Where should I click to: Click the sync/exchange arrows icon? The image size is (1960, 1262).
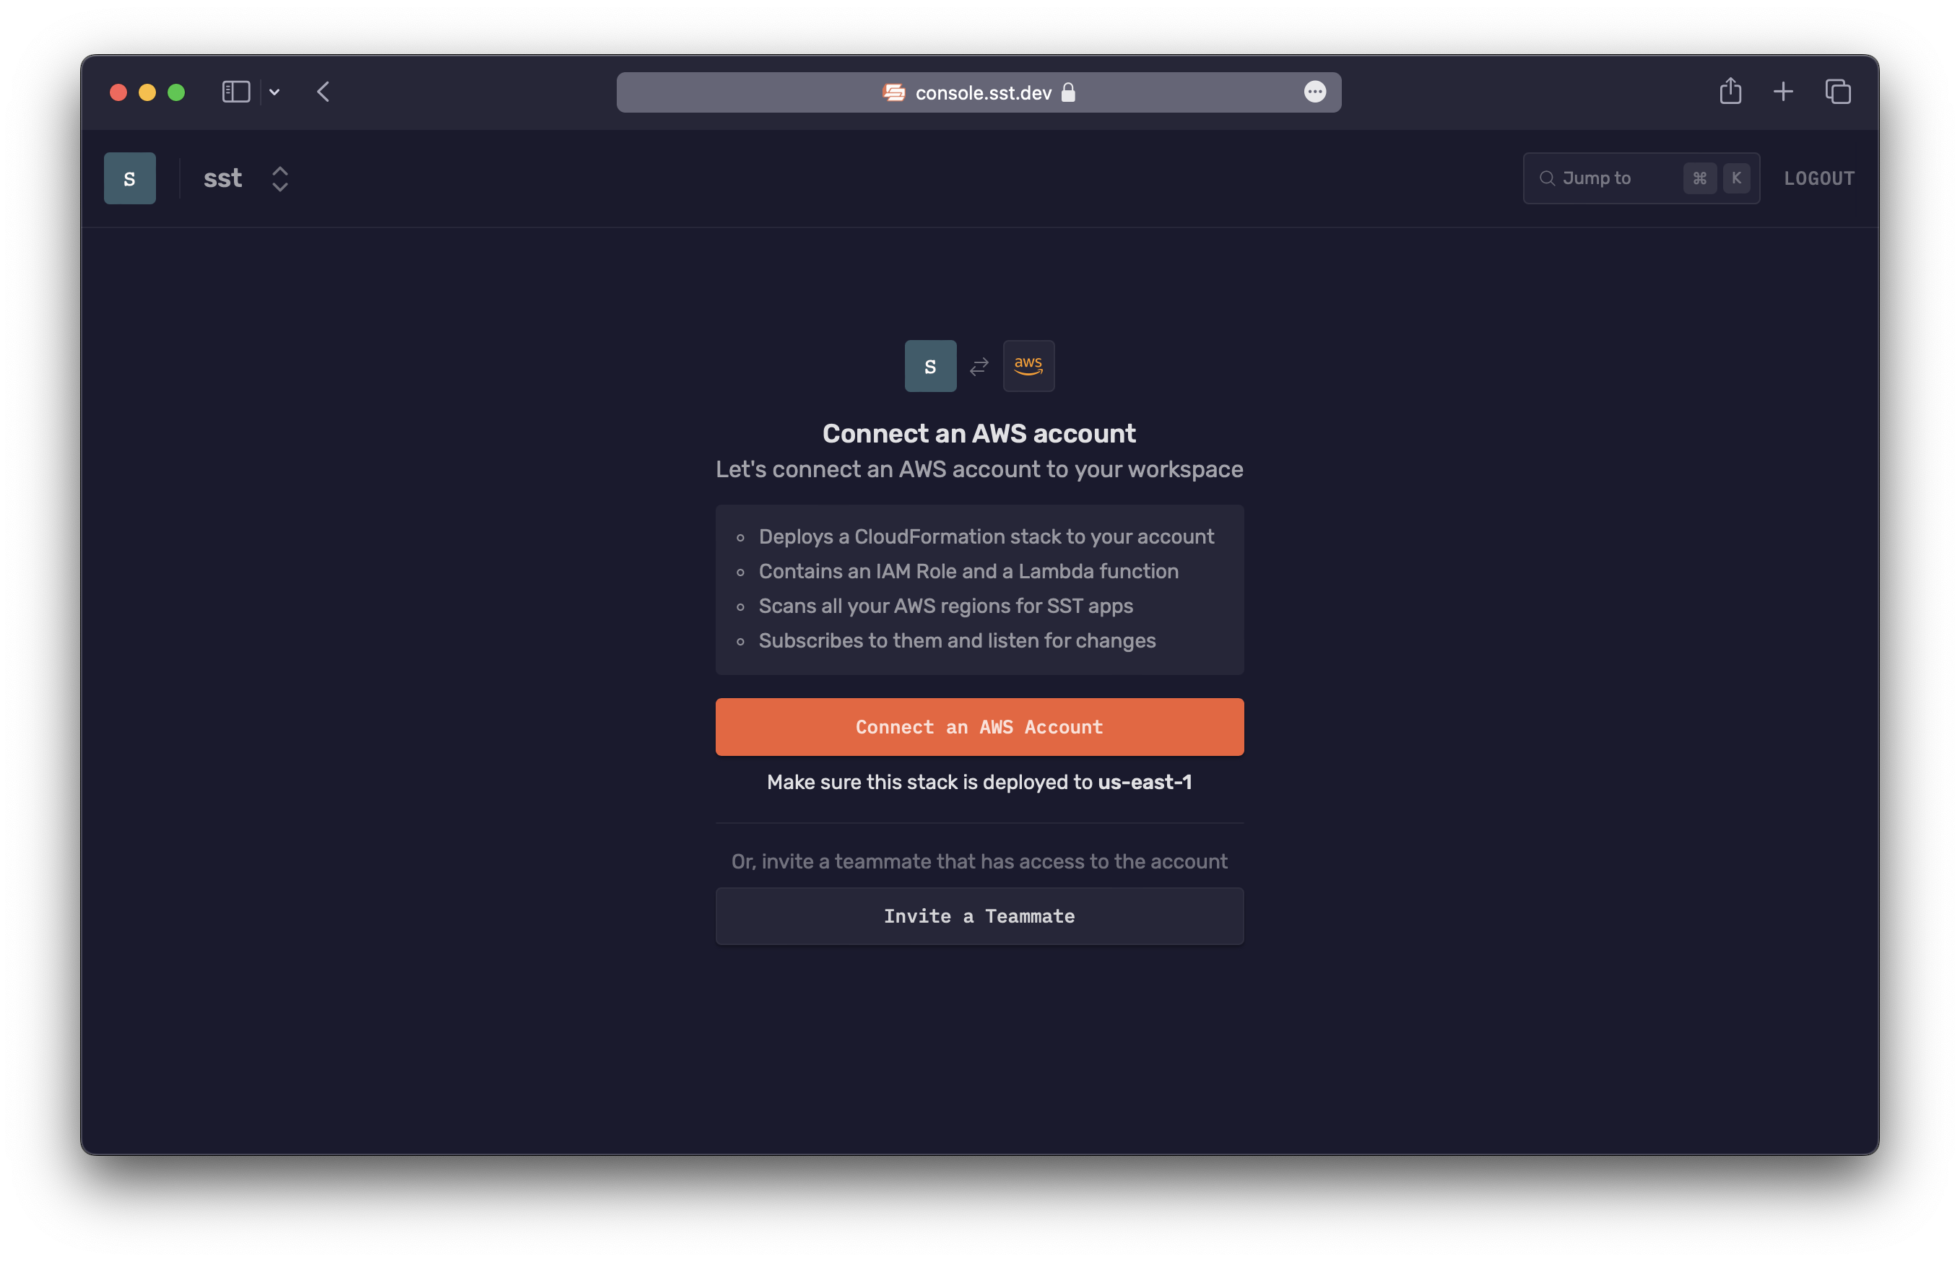coord(979,365)
